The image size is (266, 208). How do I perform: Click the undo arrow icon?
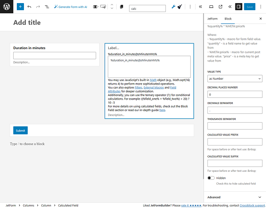(29, 7)
